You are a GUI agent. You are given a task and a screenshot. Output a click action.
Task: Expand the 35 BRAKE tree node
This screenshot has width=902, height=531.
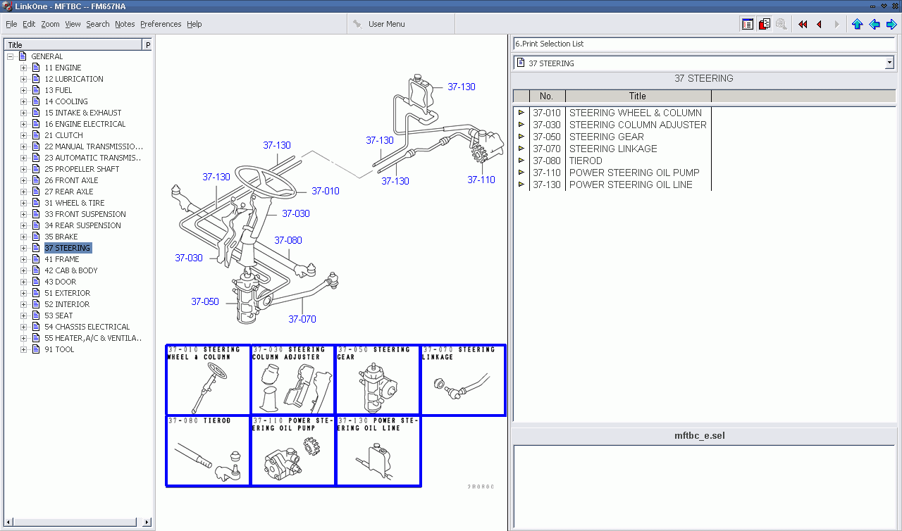click(x=23, y=237)
